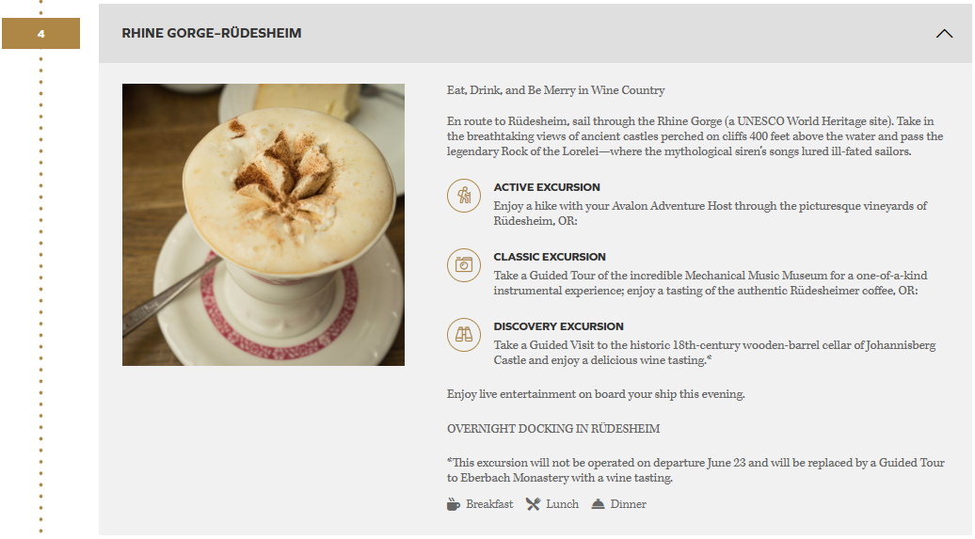975x539 pixels.
Task: Click the Classic Excursion camera icon
Action: coord(464,265)
